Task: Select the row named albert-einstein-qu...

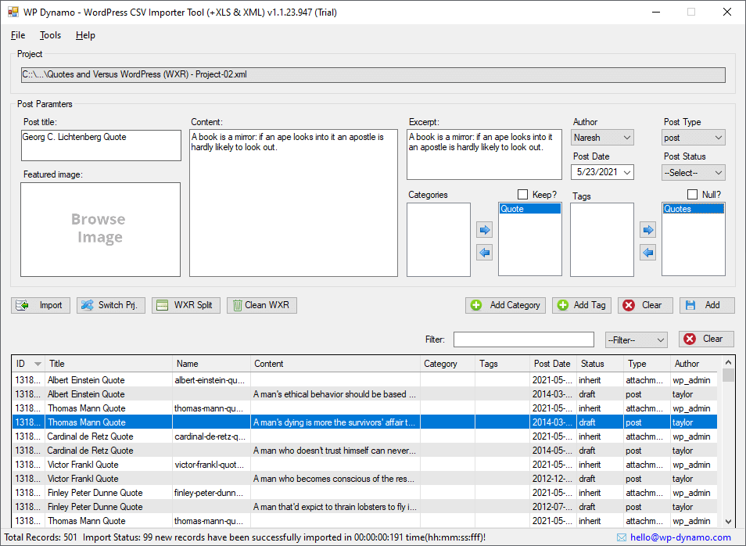Action: point(364,380)
